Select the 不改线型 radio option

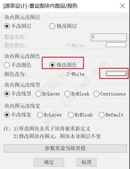point(17,94)
